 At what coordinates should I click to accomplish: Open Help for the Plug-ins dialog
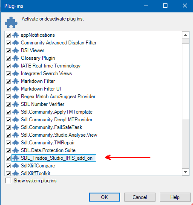(175, 197)
